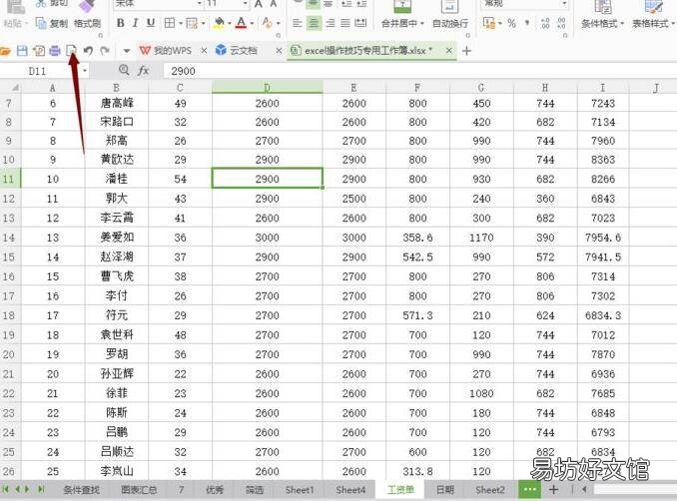Close the 我的WPS tab
This screenshot has height=501, width=677.
coord(204,51)
